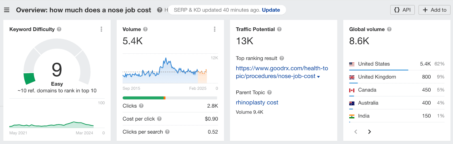This screenshot has height=144, width=453.
Task: Open the hamburger navigation menu
Action: [7, 10]
